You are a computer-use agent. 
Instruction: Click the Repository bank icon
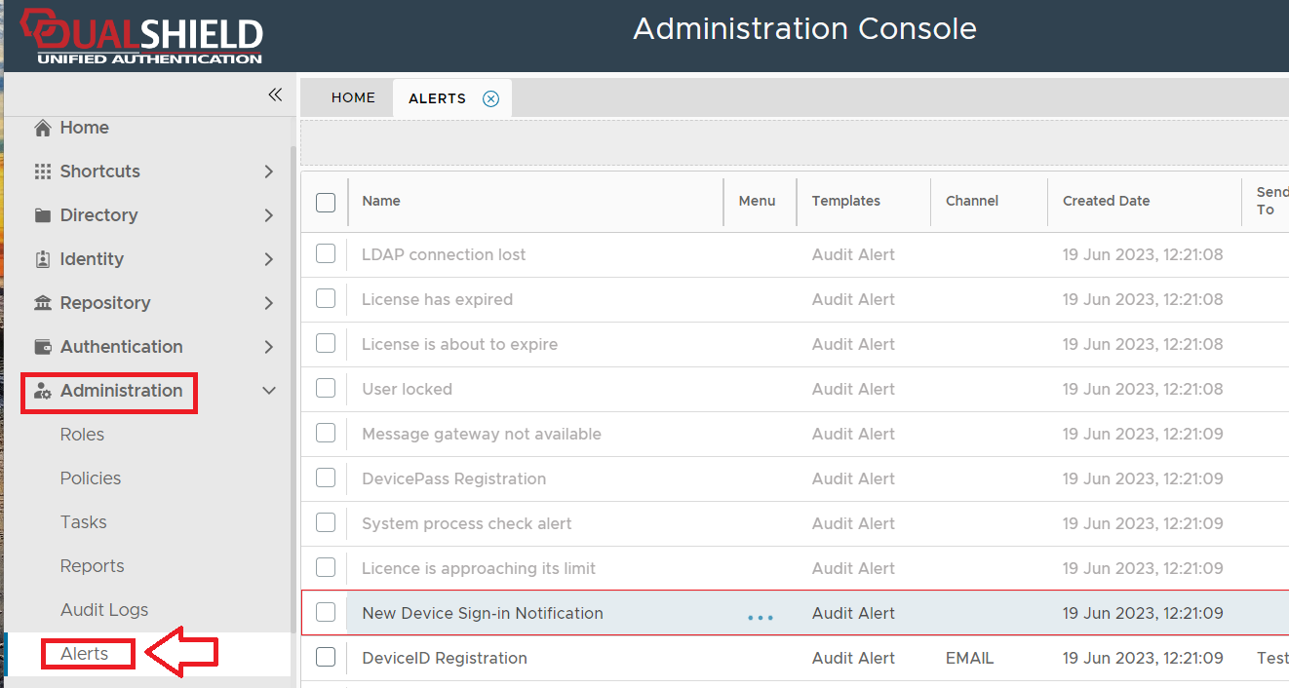(42, 303)
